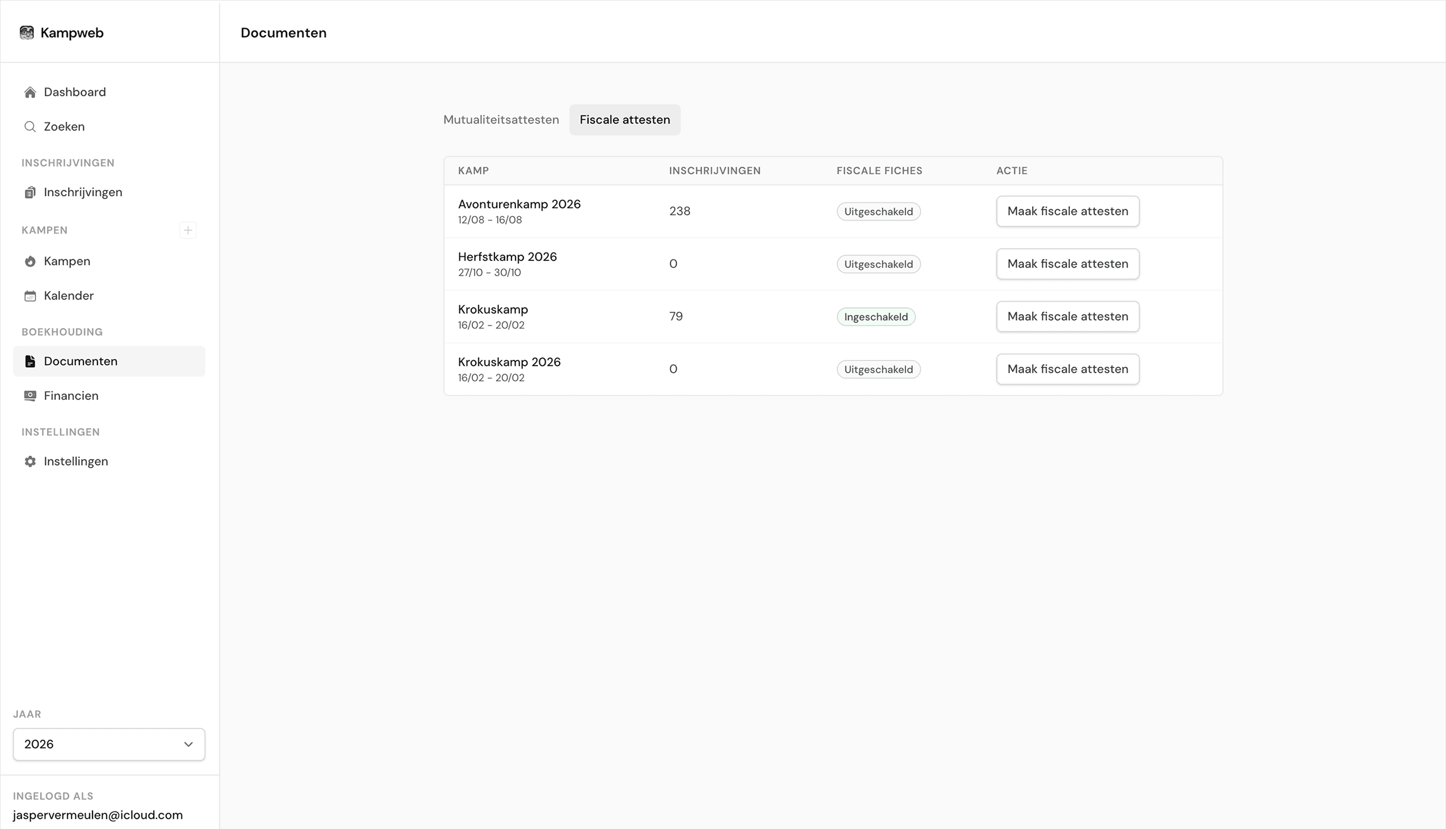Click the date range 27/10 - 30/10
The width and height of the screenshot is (1446, 829).
click(x=489, y=272)
